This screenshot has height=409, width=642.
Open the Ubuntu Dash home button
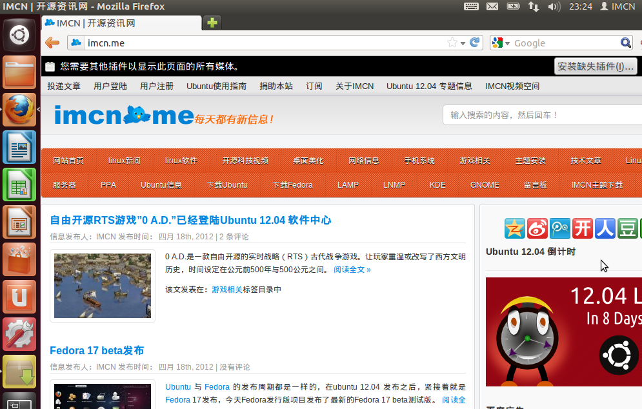(19, 35)
